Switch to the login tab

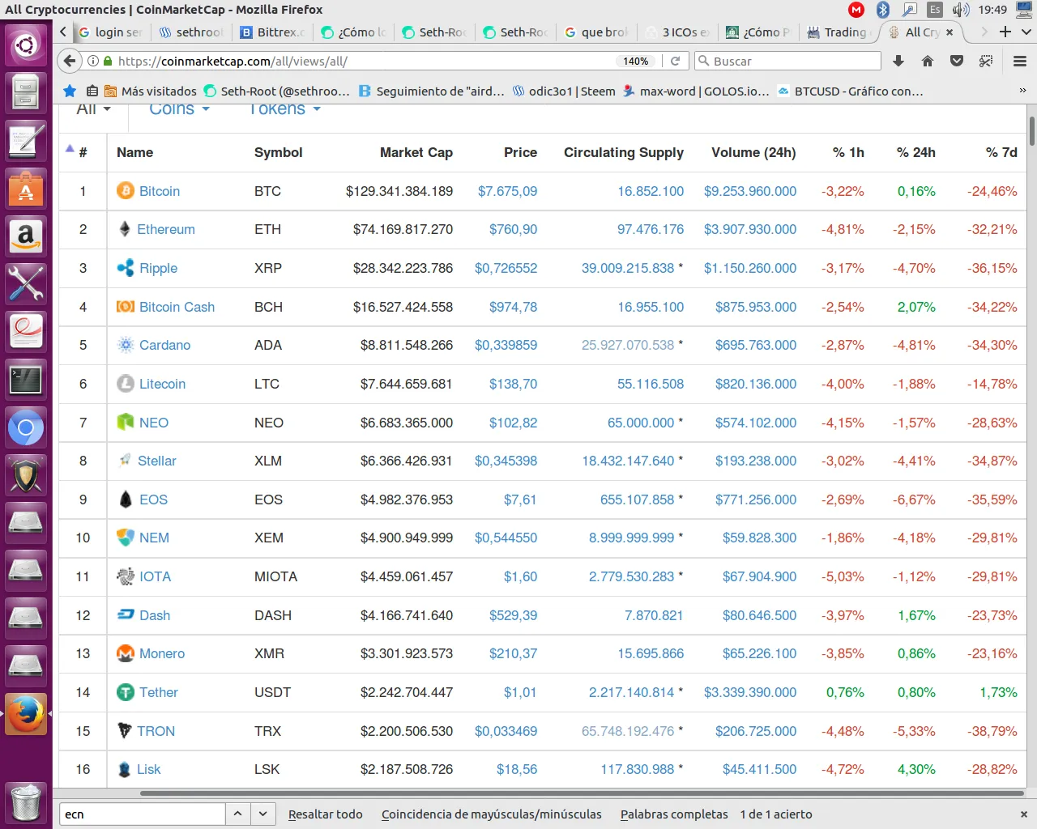tap(111, 32)
